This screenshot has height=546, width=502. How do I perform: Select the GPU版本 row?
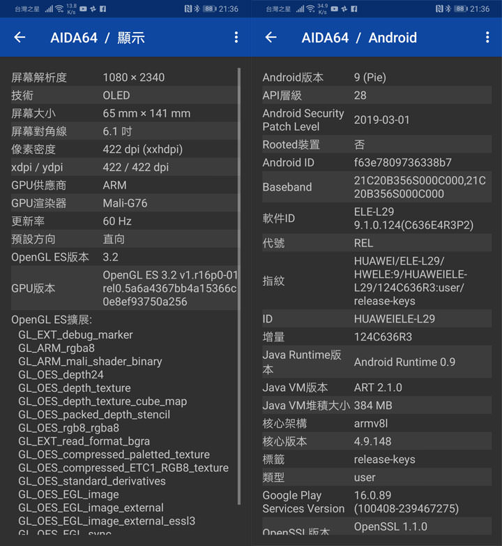[x=124, y=288]
